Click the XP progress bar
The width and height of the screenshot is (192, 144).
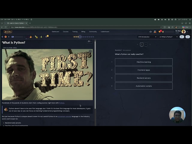coord(17,37)
